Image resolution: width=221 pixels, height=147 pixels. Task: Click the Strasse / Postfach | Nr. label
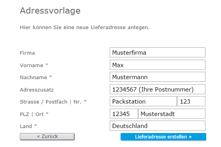53,102
